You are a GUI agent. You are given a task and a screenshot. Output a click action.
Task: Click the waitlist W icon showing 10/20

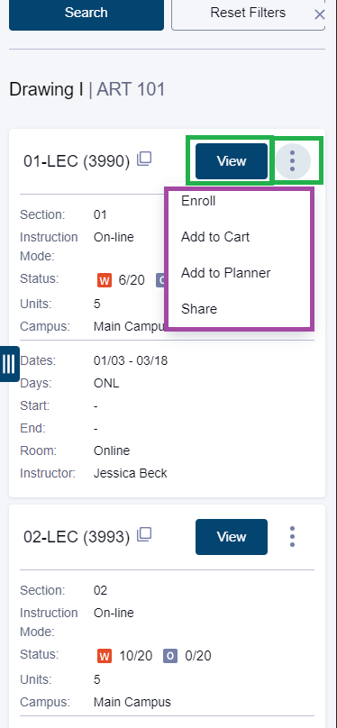pyautogui.click(x=105, y=656)
